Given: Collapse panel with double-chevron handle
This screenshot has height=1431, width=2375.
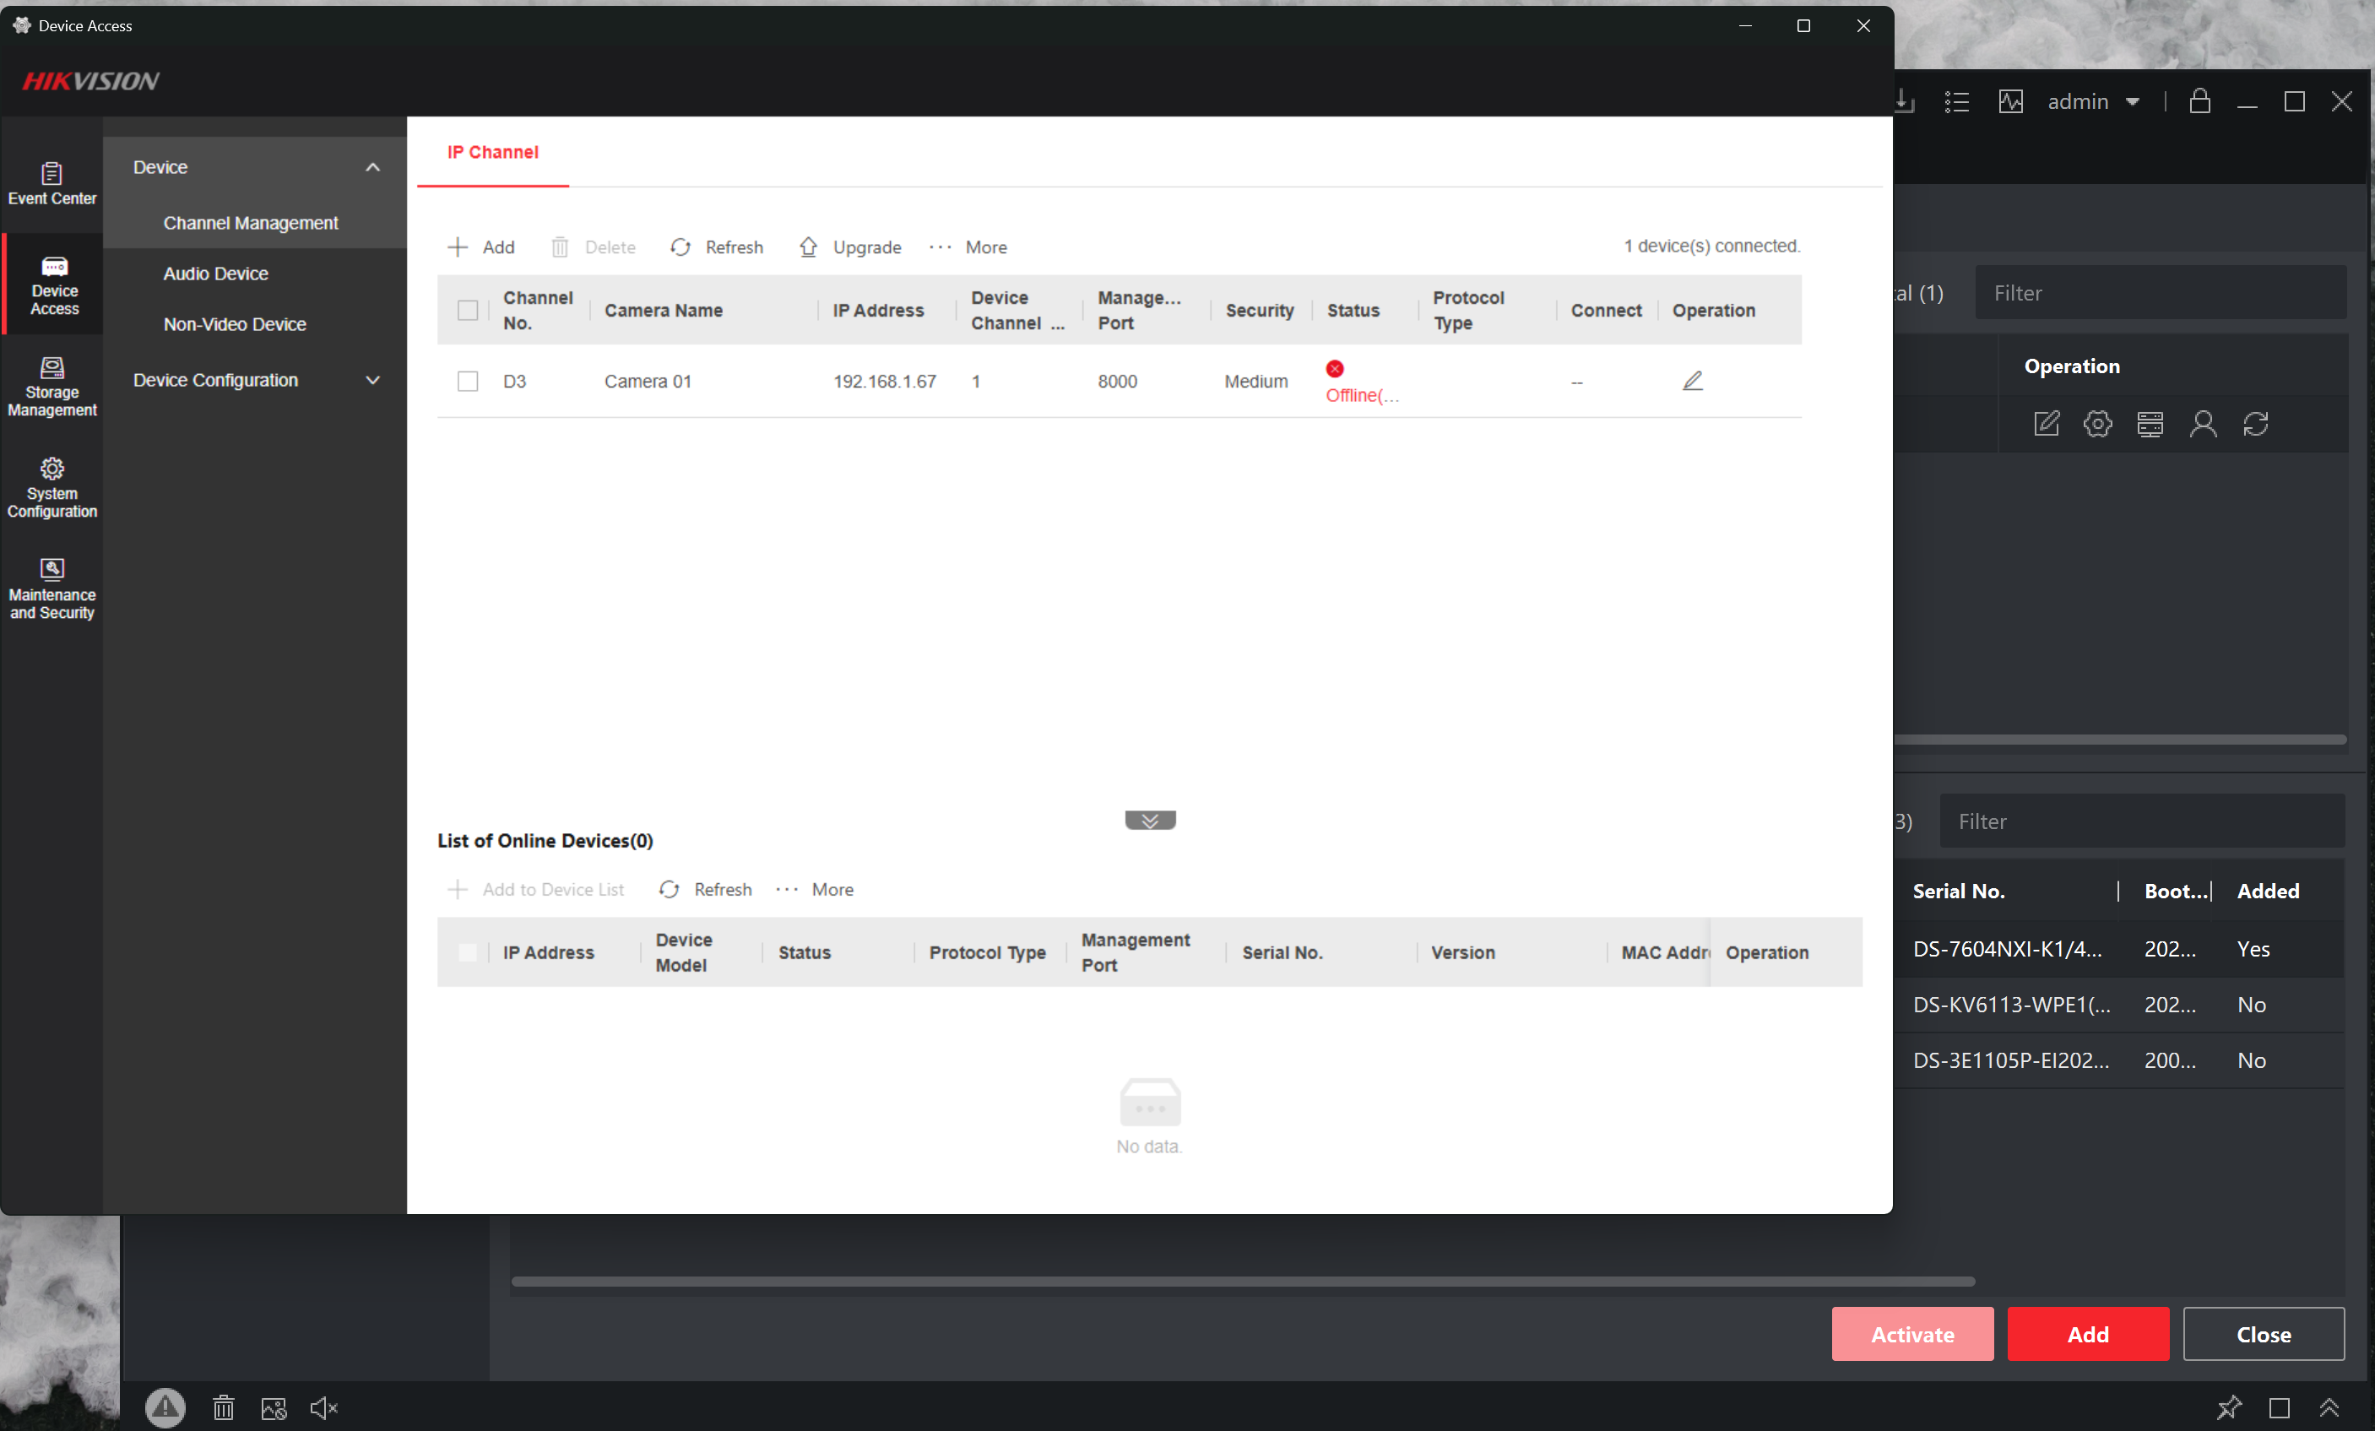Looking at the screenshot, I should point(1150,820).
